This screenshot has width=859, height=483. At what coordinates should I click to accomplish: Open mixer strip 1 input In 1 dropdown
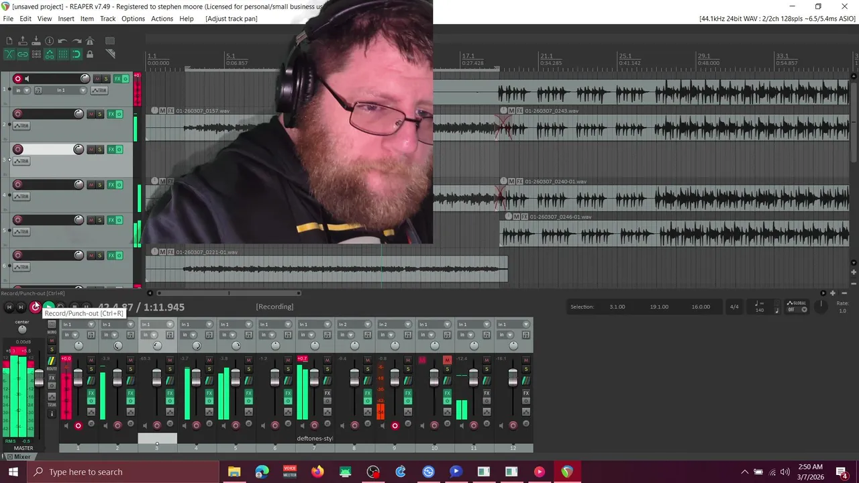(79, 325)
